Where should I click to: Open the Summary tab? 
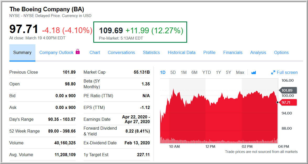coord(22,52)
